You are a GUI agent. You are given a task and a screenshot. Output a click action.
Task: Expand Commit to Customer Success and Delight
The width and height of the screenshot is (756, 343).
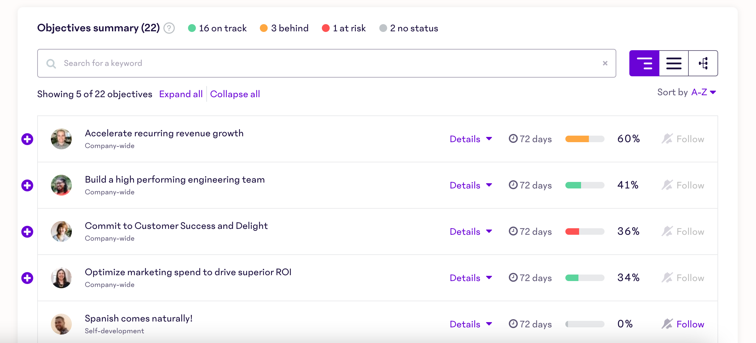click(x=27, y=232)
